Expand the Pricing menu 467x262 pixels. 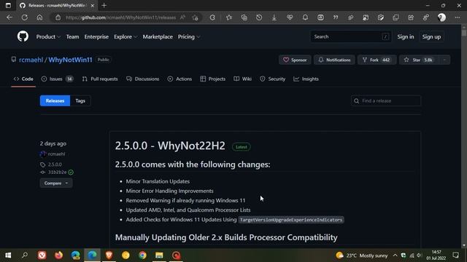[x=189, y=37]
